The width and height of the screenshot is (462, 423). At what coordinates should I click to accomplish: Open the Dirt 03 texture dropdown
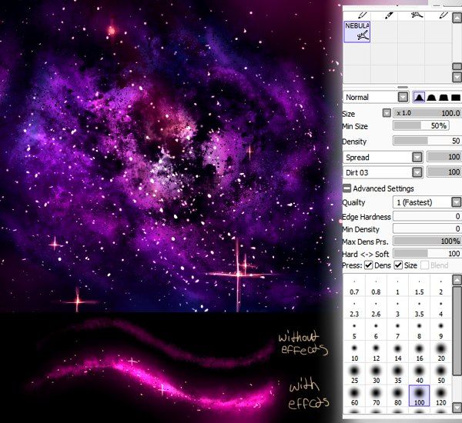417,172
